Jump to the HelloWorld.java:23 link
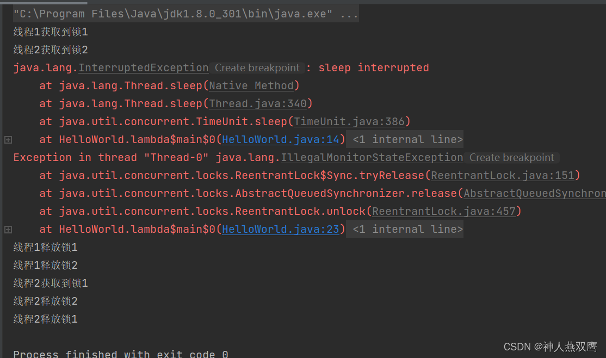Screen dimensions: 606x358 [x=281, y=230]
